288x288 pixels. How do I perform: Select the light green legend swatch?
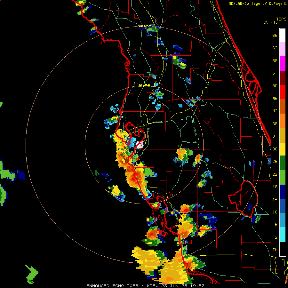(x=283, y=177)
